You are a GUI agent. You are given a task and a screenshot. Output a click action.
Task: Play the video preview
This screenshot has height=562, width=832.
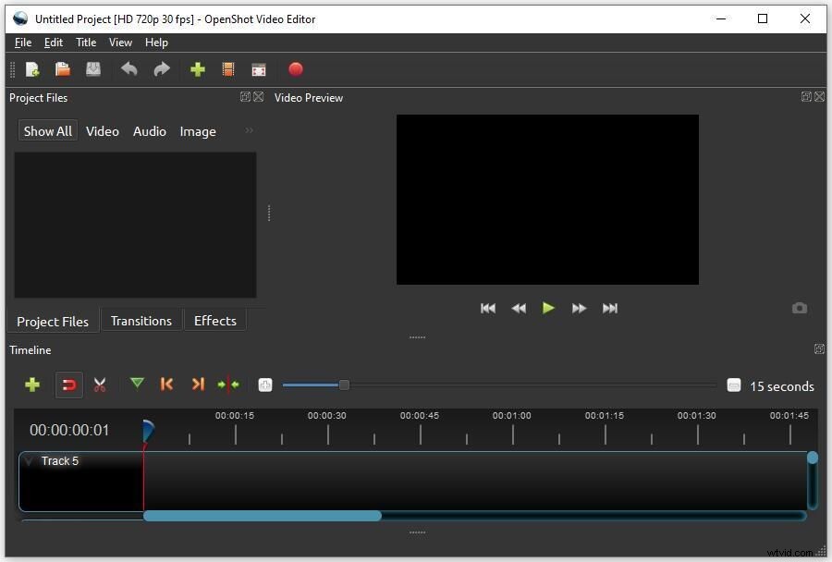point(548,308)
